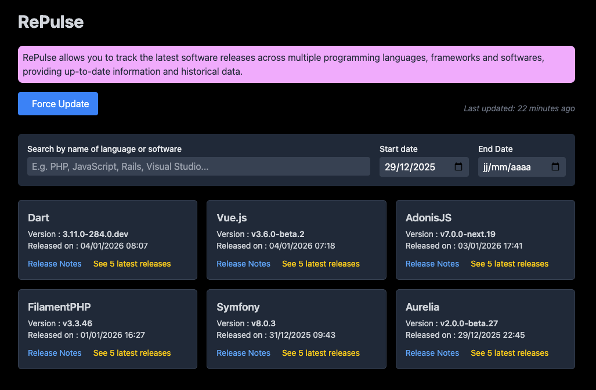Viewport: 596px width, 390px height.
Task: Click release date 03/01/2026 17:41
Action: click(x=490, y=246)
